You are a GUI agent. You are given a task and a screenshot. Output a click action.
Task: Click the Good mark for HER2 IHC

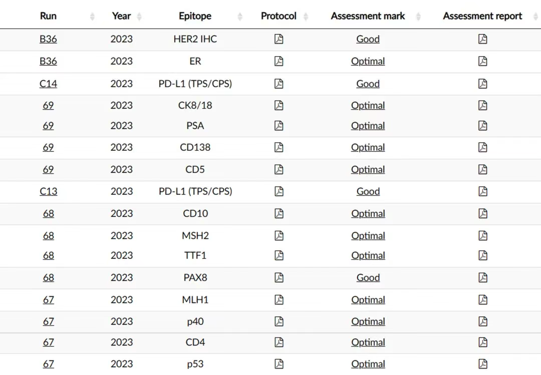(368, 39)
